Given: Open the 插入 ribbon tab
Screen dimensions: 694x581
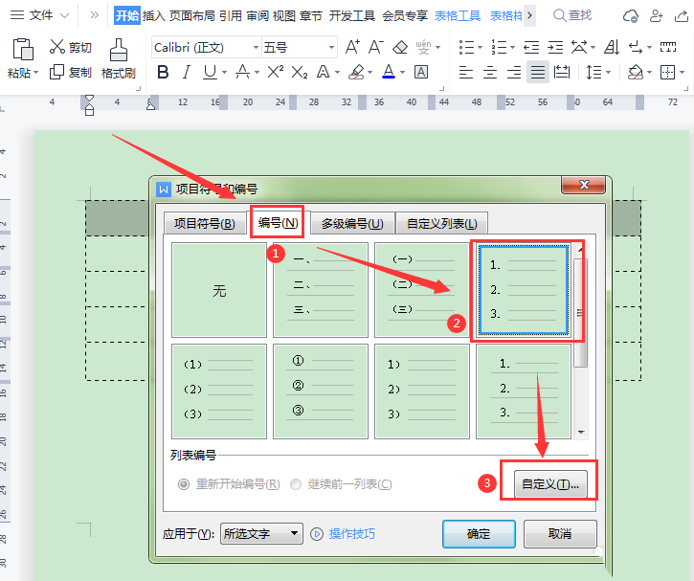Looking at the screenshot, I should pos(154,16).
